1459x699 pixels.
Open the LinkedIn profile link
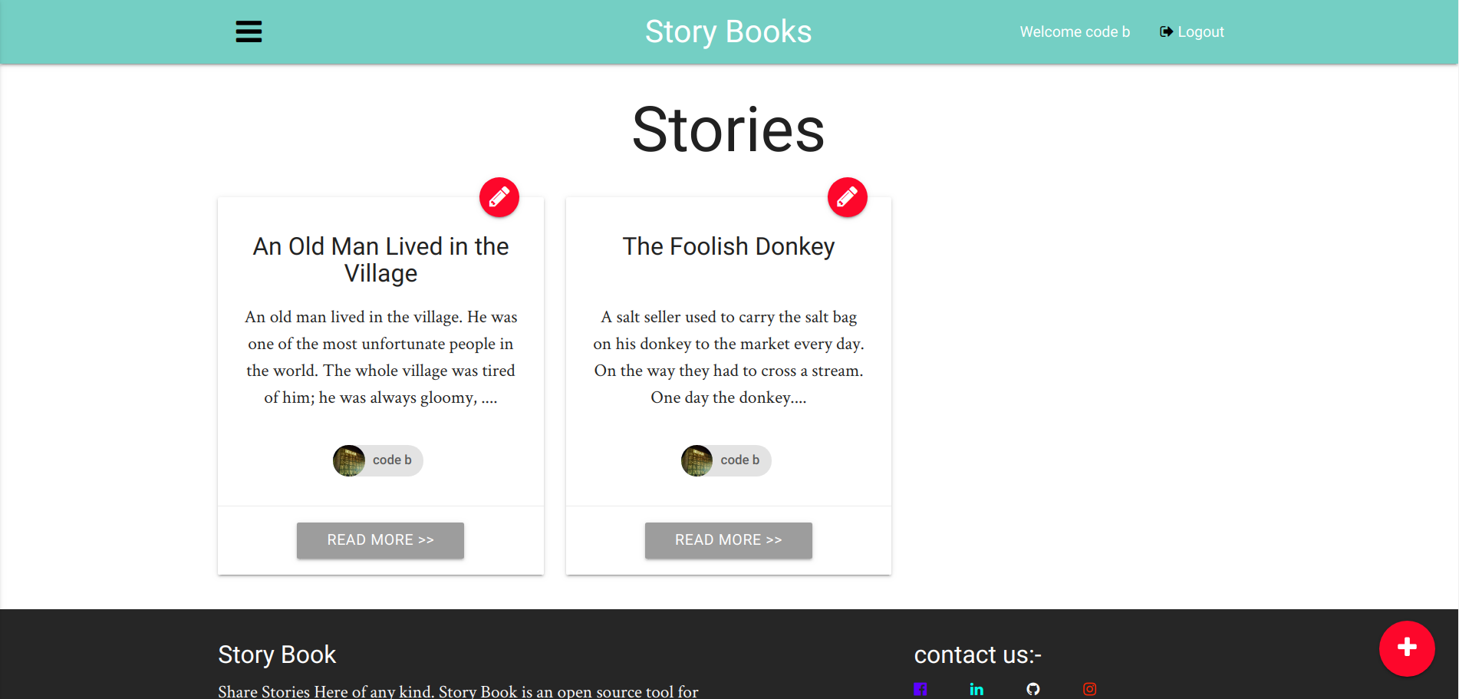(x=977, y=688)
